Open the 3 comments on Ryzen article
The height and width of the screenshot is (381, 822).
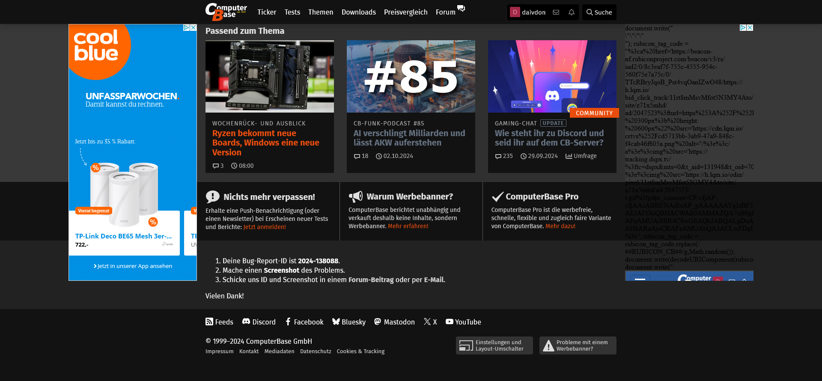click(x=218, y=166)
